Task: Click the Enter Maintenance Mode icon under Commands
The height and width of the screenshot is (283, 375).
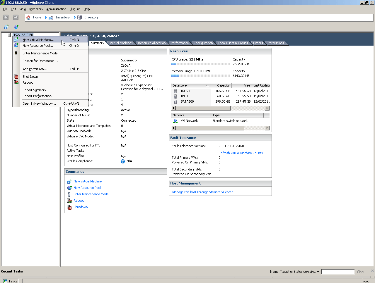Action: (69, 194)
